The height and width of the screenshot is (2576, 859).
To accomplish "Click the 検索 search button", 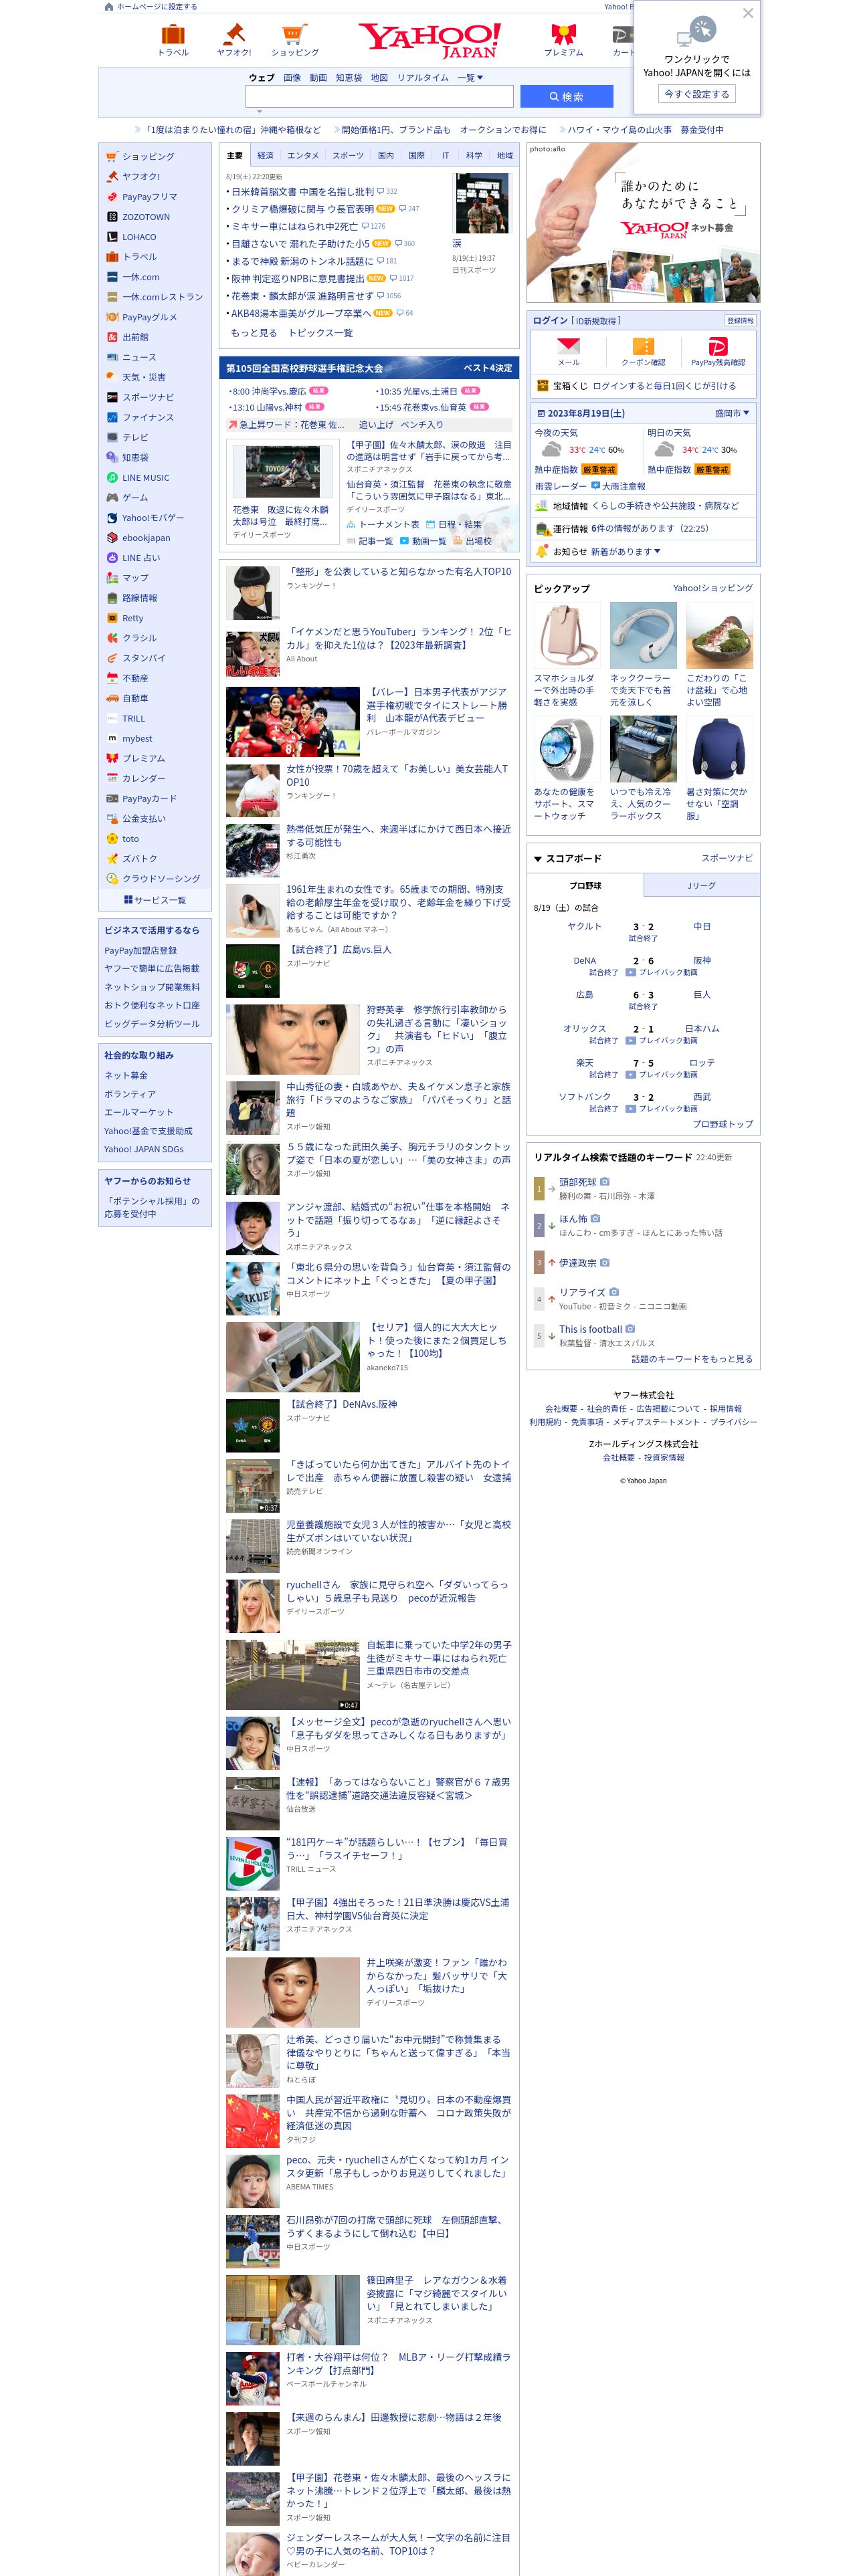I will (x=566, y=96).
